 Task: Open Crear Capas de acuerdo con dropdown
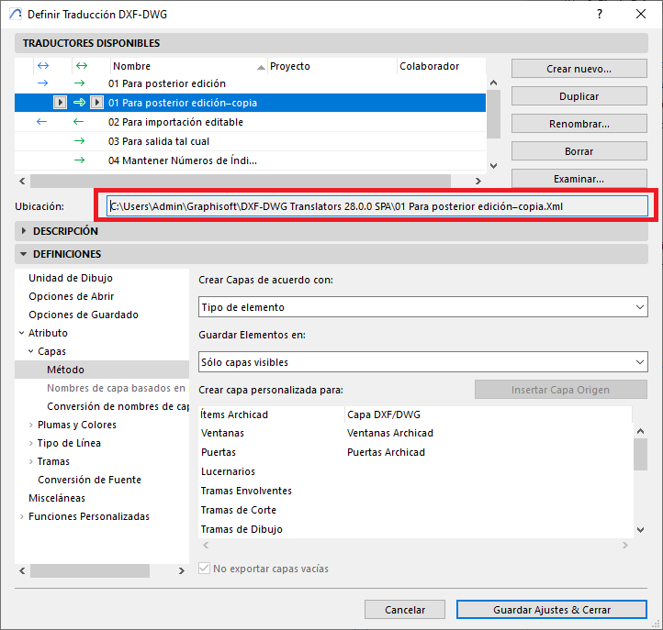pos(422,307)
